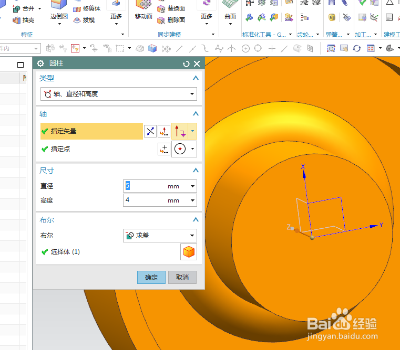Click the arc center point icon
Viewport: 400px width, 350px height.
pos(180,149)
